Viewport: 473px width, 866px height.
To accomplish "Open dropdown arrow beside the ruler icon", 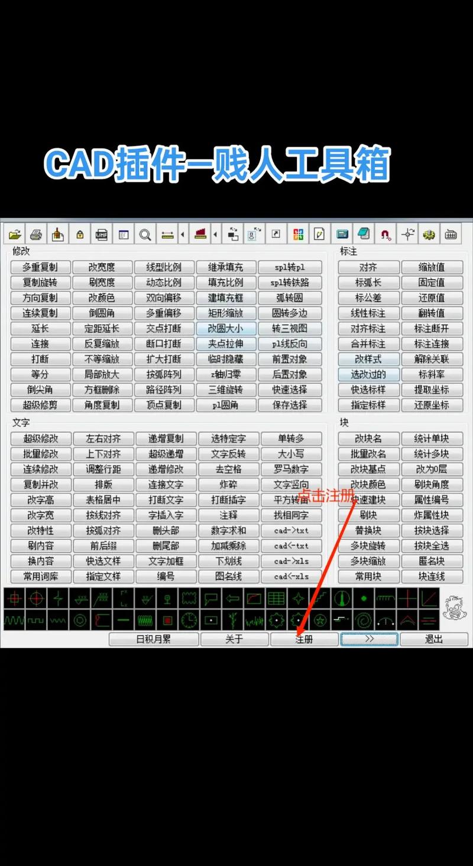I will [x=182, y=234].
